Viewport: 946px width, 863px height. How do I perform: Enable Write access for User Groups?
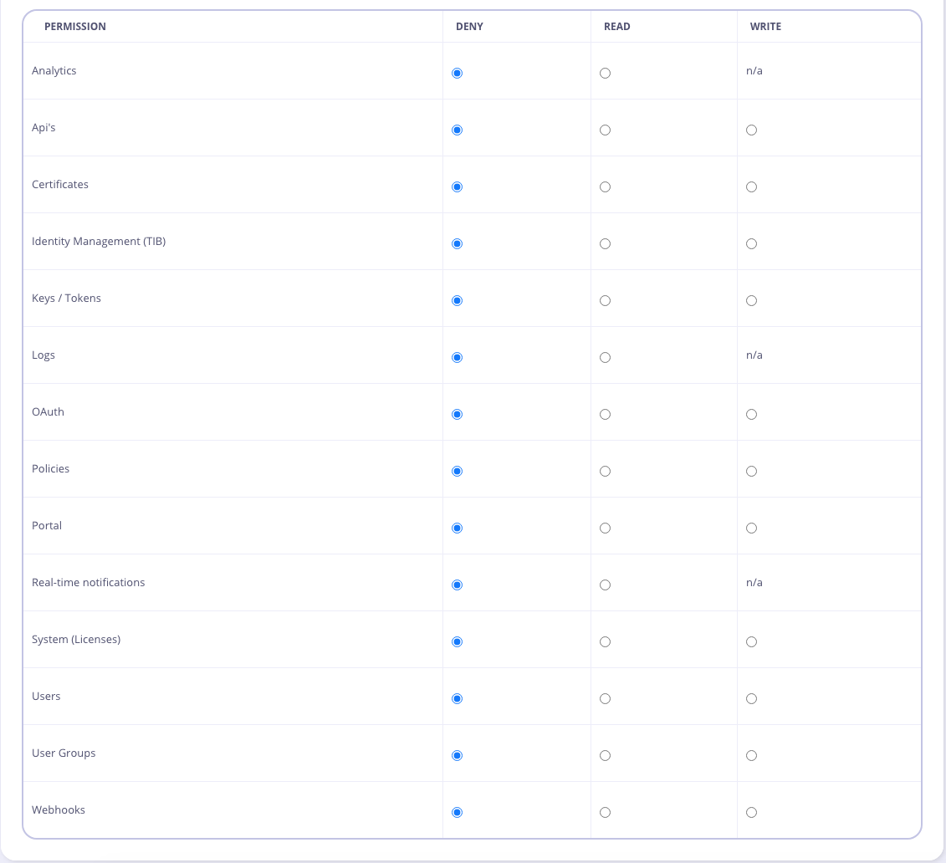pos(751,755)
